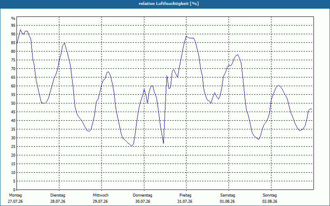Click the 60 value on y-axis
Image resolution: width=330 pixels, height=206 pixels.
coord(13,86)
